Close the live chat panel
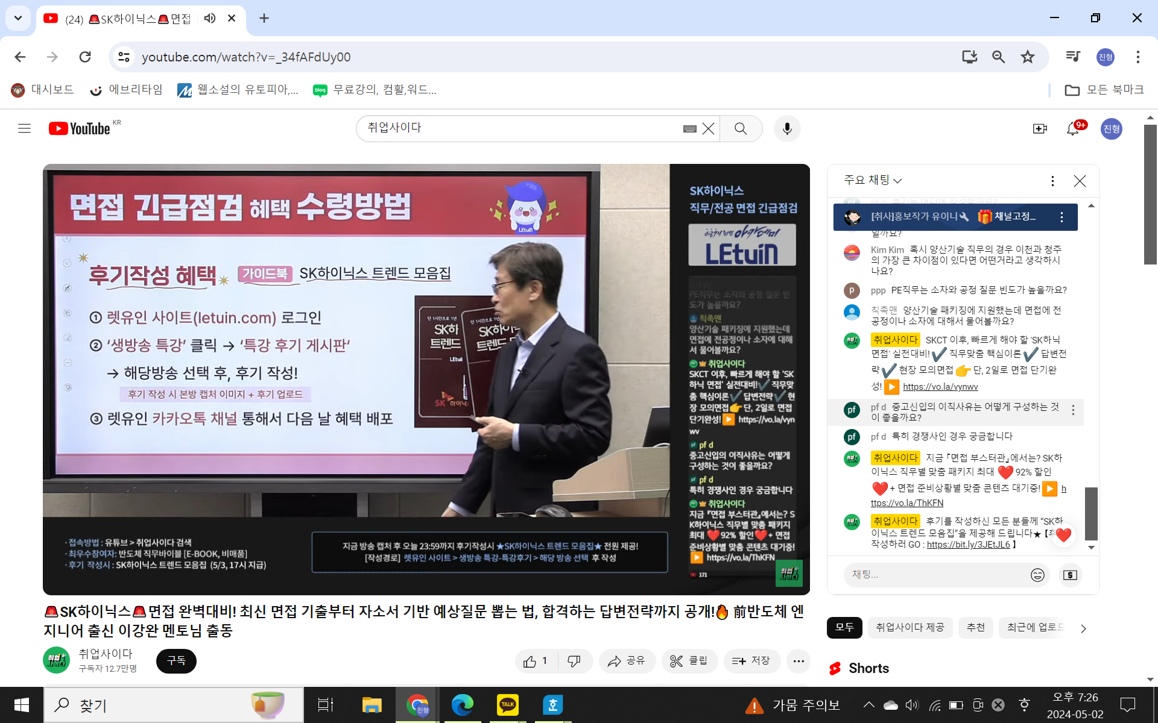The image size is (1158, 723). (1080, 181)
